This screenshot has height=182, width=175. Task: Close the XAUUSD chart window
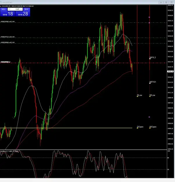(172, 2)
